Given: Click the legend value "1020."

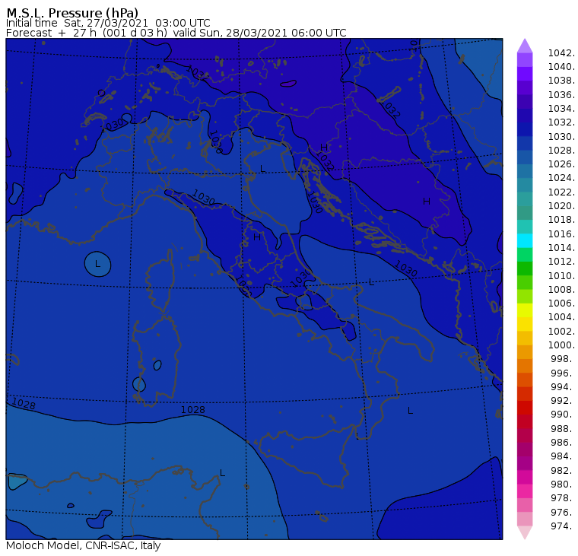Looking at the screenshot, I should tap(561, 205).
